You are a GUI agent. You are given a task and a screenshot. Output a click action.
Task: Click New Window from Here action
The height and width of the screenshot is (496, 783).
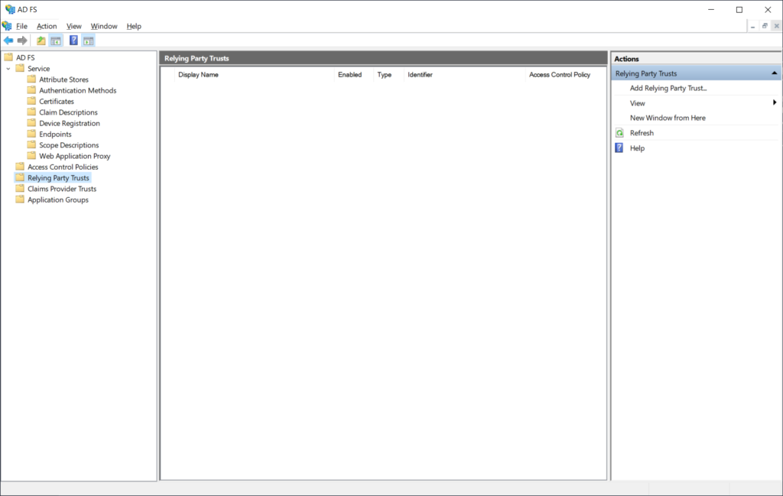tap(668, 118)
